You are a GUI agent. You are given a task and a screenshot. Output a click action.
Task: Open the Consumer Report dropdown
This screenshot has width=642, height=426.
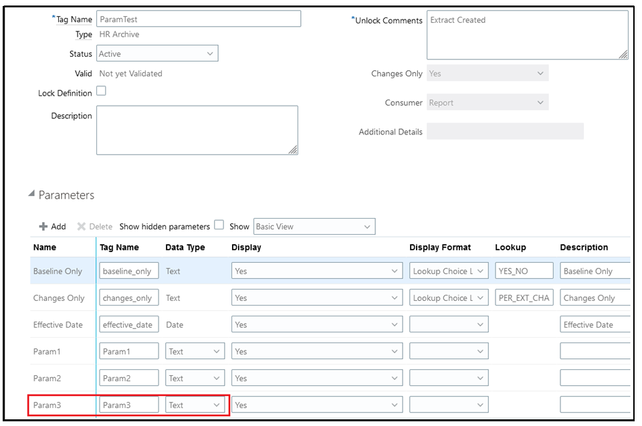point(487,103)
